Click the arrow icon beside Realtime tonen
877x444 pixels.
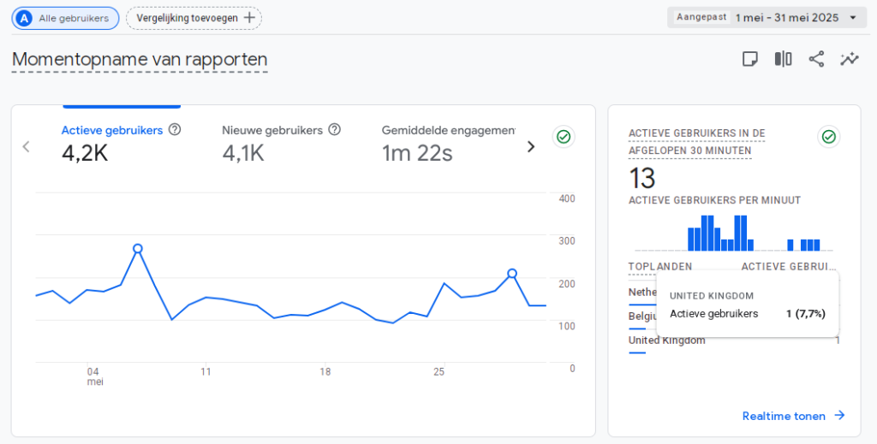[839, 416]
